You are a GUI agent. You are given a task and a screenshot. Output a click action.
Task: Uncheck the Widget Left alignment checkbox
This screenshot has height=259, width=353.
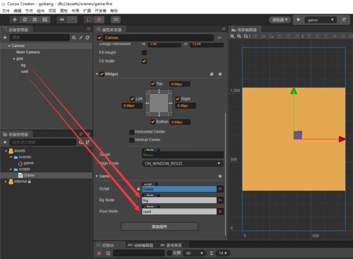coord(133,99)
